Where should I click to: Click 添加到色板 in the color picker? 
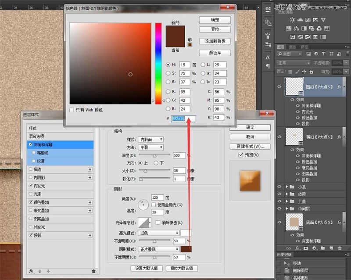pyautogui.click(x=215, y=41)
